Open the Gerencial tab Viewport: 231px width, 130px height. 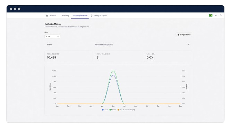(x=51, y=16)
